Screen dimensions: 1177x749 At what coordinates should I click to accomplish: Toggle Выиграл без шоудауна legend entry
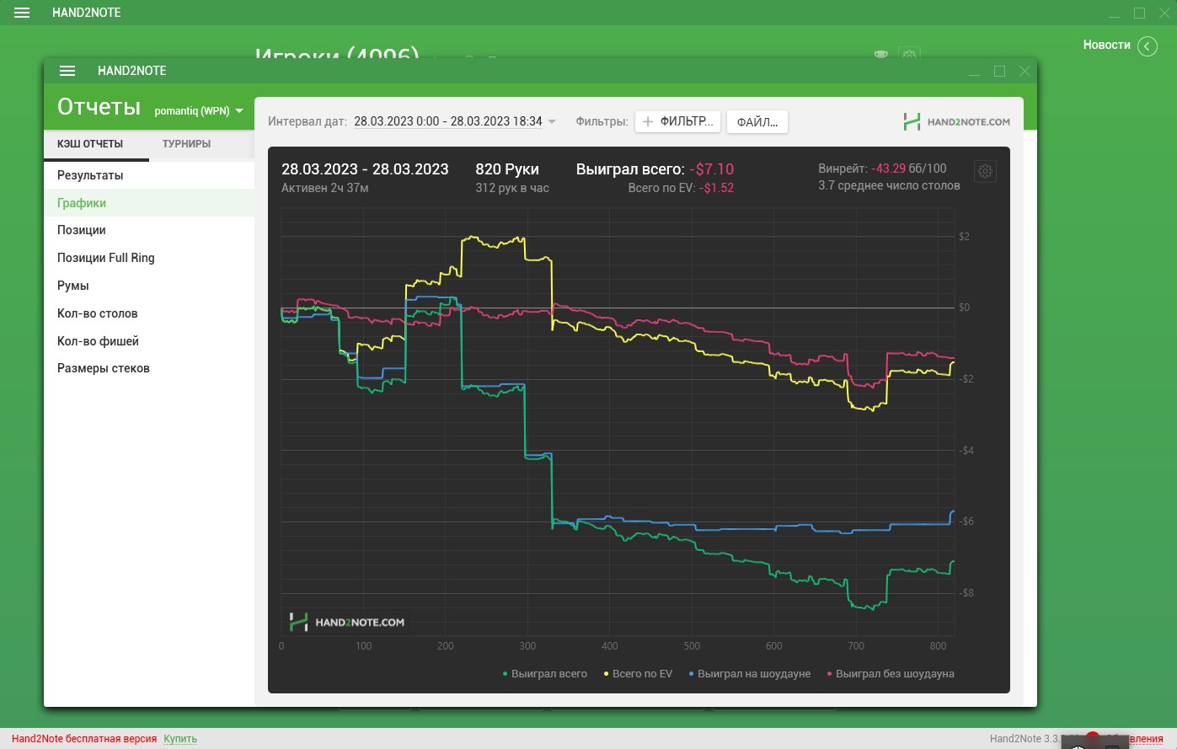click(891, 674)
